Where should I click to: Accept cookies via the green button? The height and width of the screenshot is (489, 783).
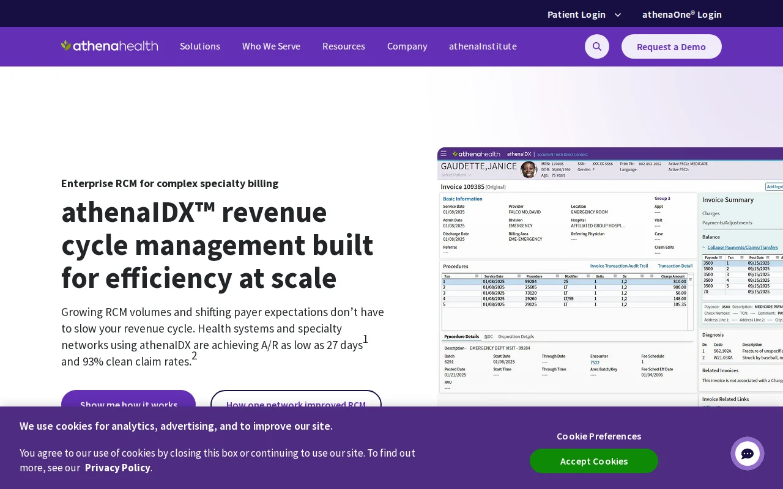click(593, 461)
